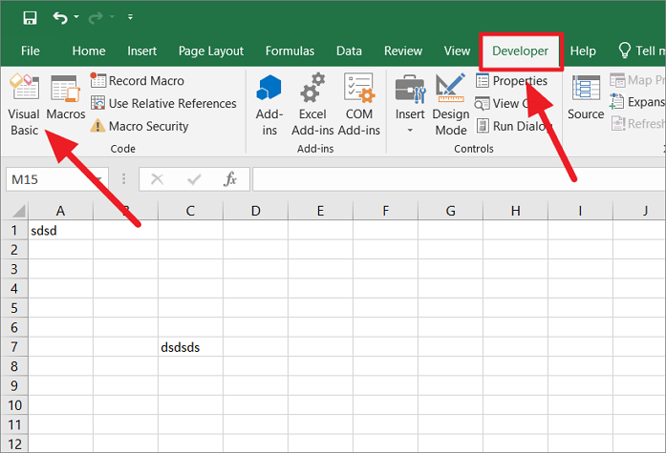Click the Run Dialog icon

click(x=483, y=126)
